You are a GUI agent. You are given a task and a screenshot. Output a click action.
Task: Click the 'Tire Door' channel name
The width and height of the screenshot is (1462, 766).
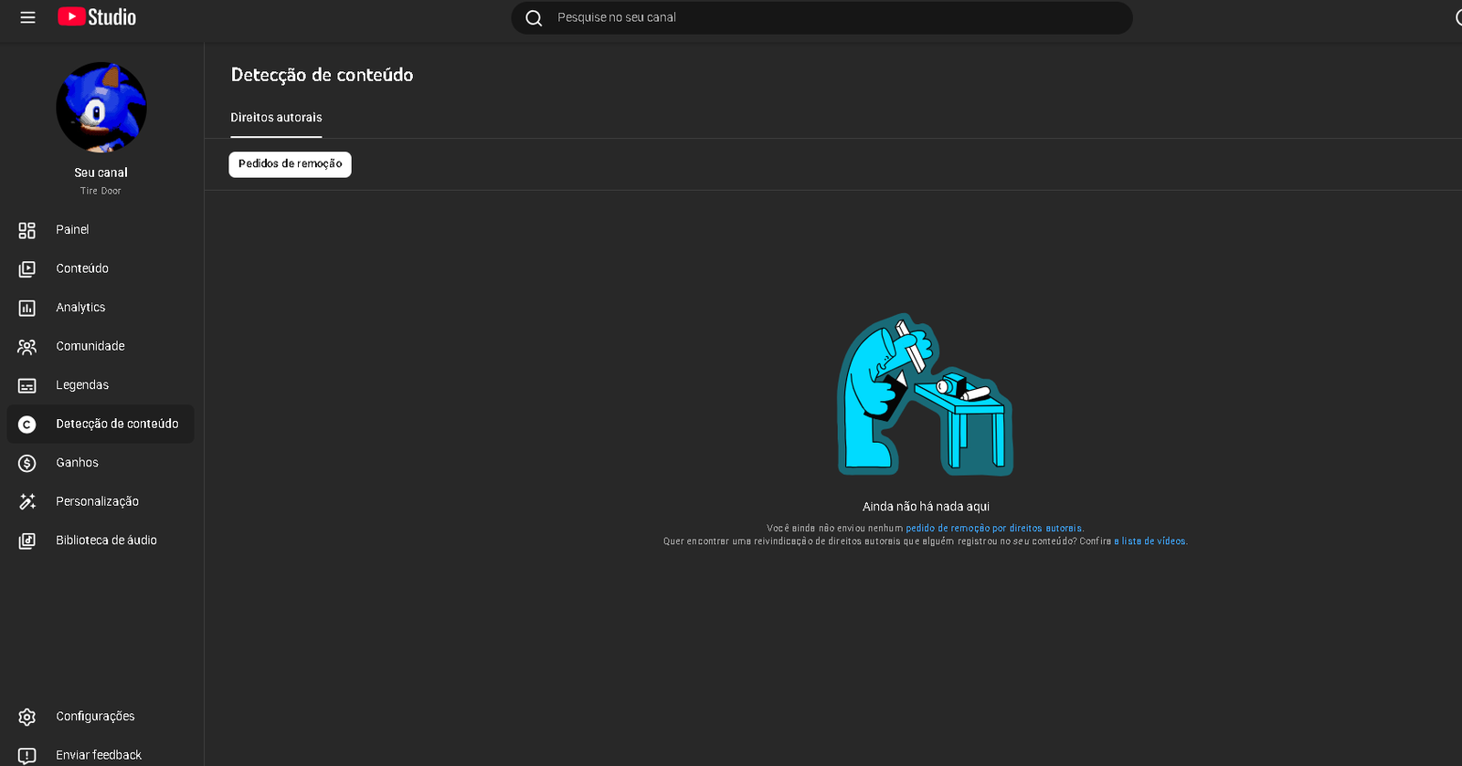pos(101,191)
